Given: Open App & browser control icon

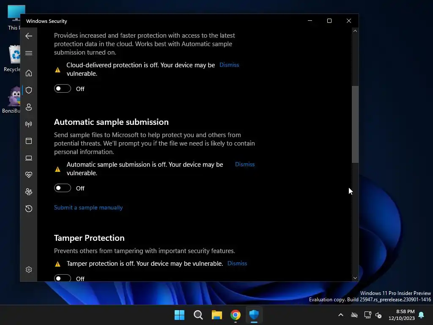Looking at the screenshot, I should pos(29,141).
